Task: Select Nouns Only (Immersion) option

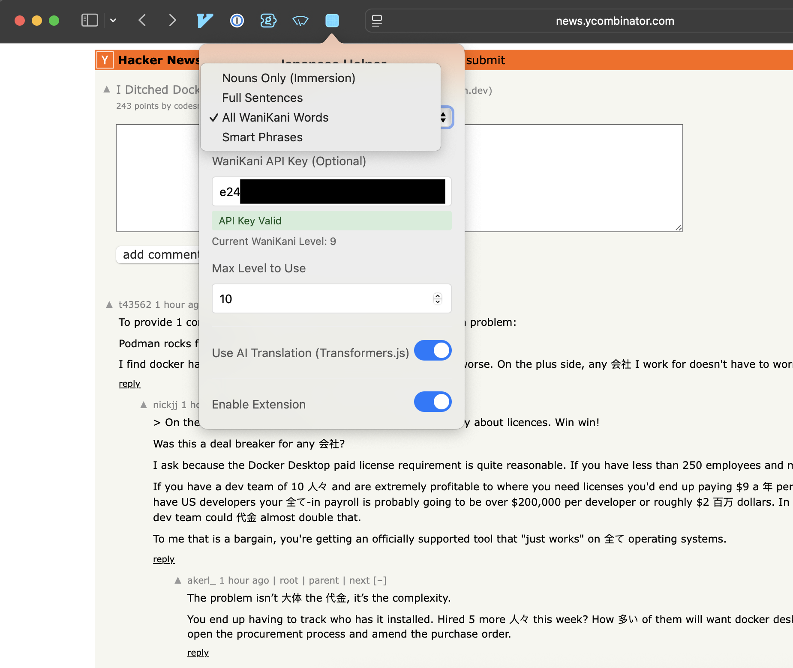Action: point(288,78)
